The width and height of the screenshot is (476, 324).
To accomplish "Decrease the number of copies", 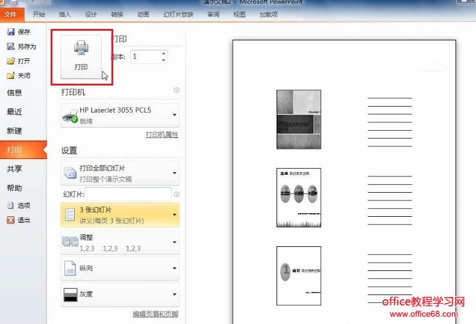I will pos(163,60).
